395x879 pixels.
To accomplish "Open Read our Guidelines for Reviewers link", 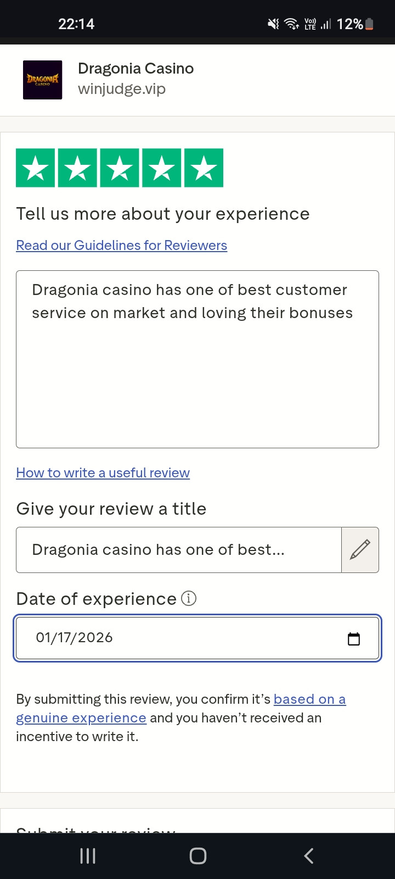I will pos(121,246).
